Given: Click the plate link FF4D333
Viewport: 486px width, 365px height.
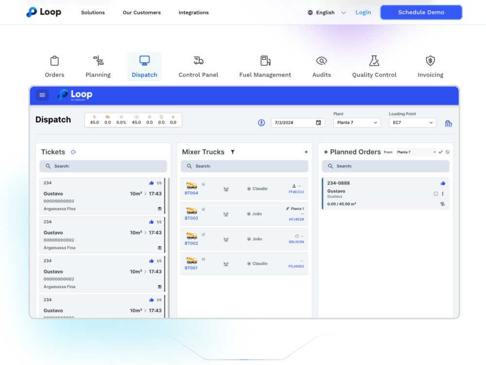Looking at the screenshot, I should (x=296, y=192).
